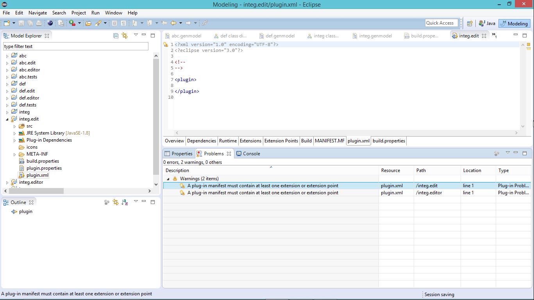
Task: Sort Problems by the Resource column header
Action: (x=396, y=170)
